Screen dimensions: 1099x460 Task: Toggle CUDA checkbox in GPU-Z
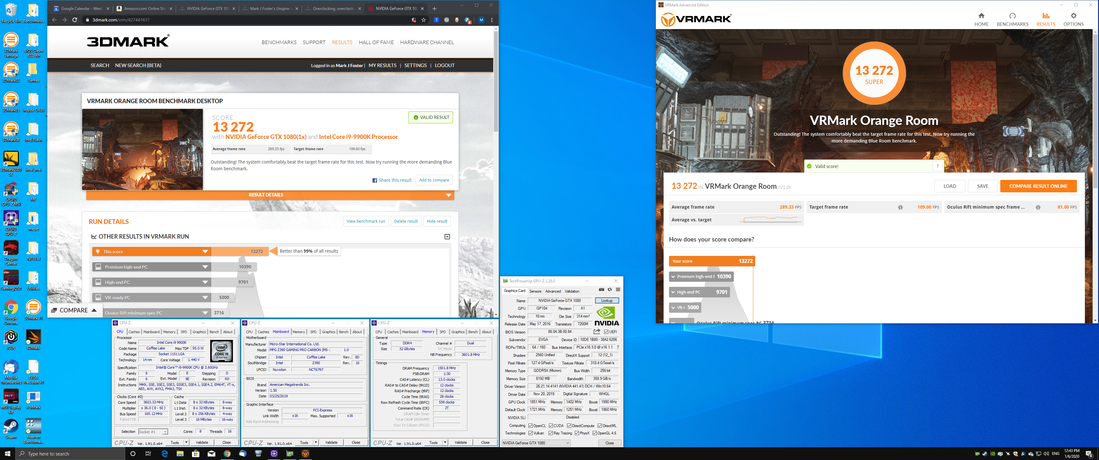point(551,426)
